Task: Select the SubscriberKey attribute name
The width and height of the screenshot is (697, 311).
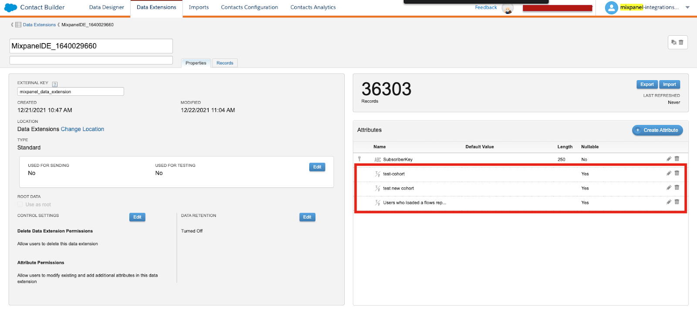Action: 398,159
